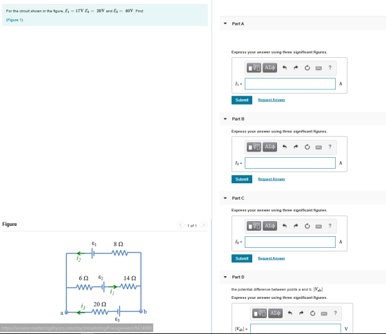Undo last edit in Part C
386x334 pixels.
click(285, 226)
